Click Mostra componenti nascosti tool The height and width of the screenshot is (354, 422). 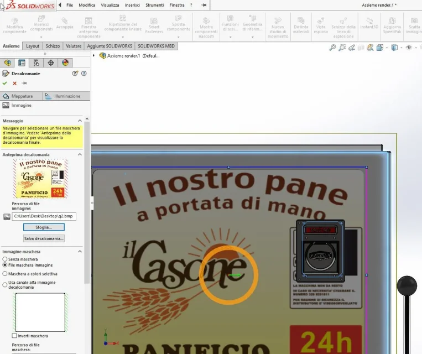pos(206,28)
